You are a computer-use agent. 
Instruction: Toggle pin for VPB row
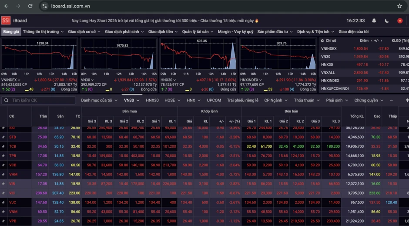pos(3,221)
